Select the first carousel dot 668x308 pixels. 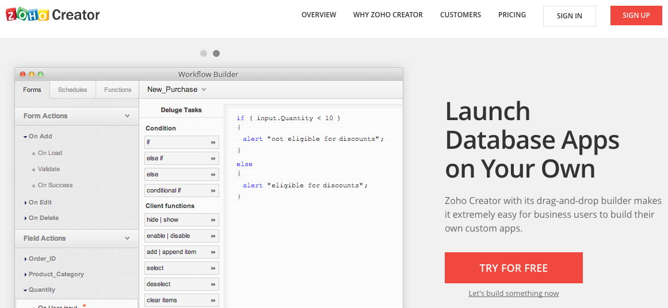(204, 53)
